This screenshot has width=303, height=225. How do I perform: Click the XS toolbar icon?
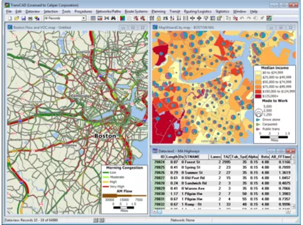pos(165,18)
